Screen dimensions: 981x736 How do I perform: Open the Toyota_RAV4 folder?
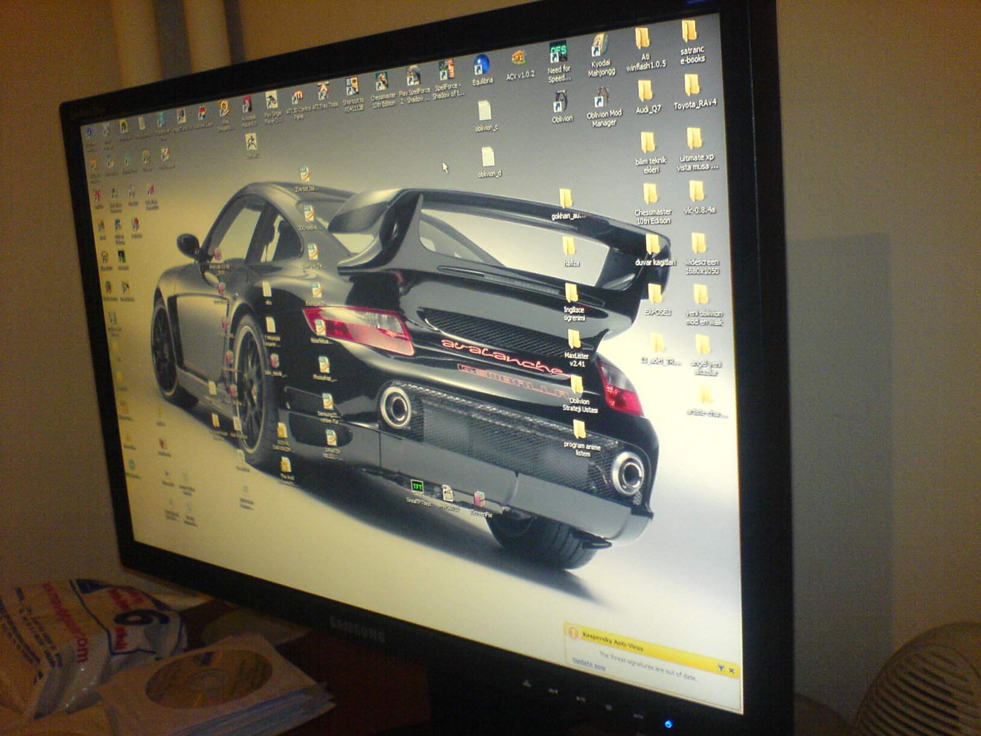694,92
